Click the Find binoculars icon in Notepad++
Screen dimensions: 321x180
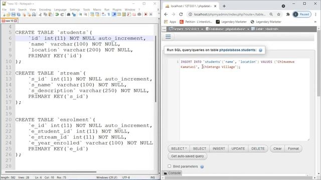[x=69, y=14]
